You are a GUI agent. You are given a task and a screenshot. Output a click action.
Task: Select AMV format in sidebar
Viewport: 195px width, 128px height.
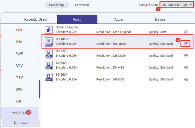point(19,66)
